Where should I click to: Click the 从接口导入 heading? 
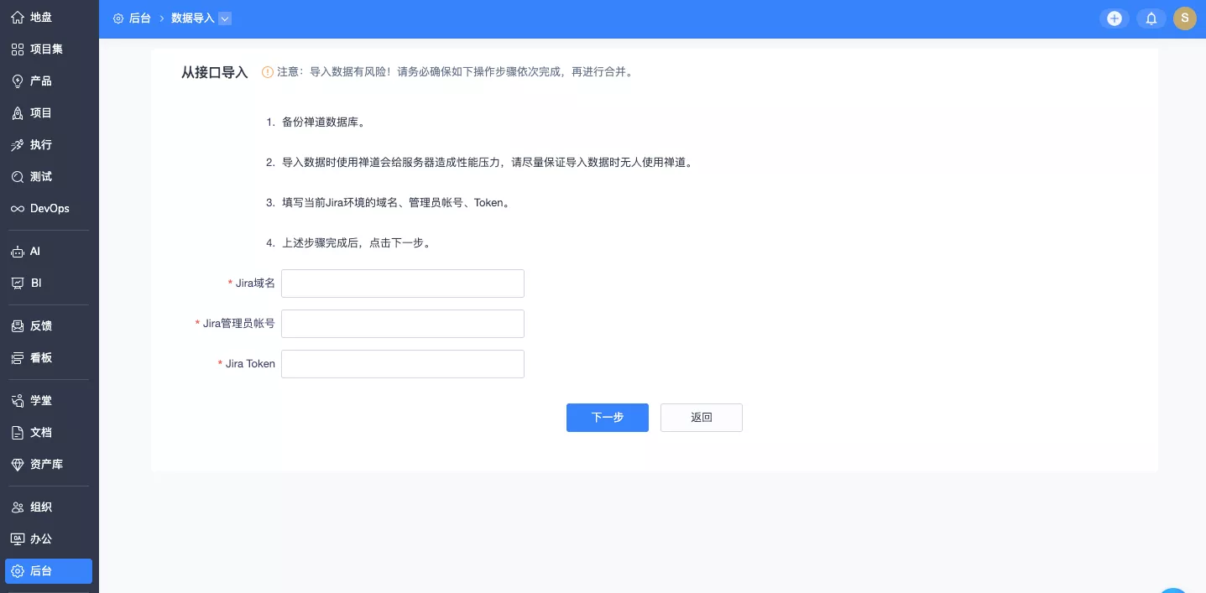(215, 72)
